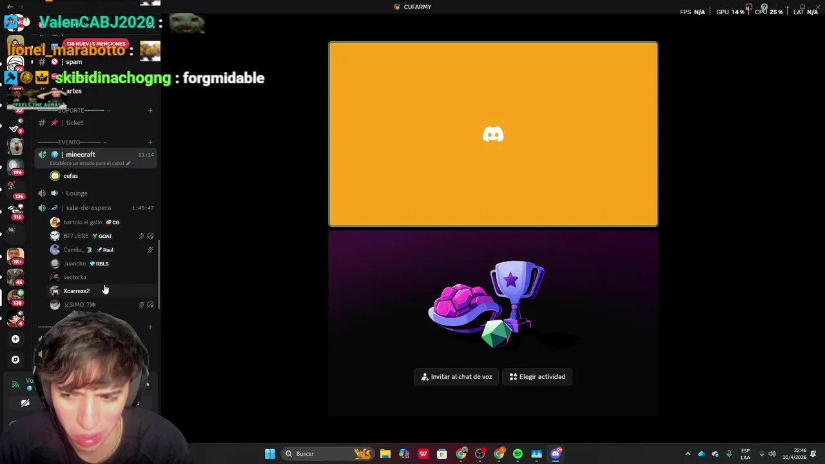Edit the minecraft channel status pencil
825x464 pixels.
pos(128,164)
